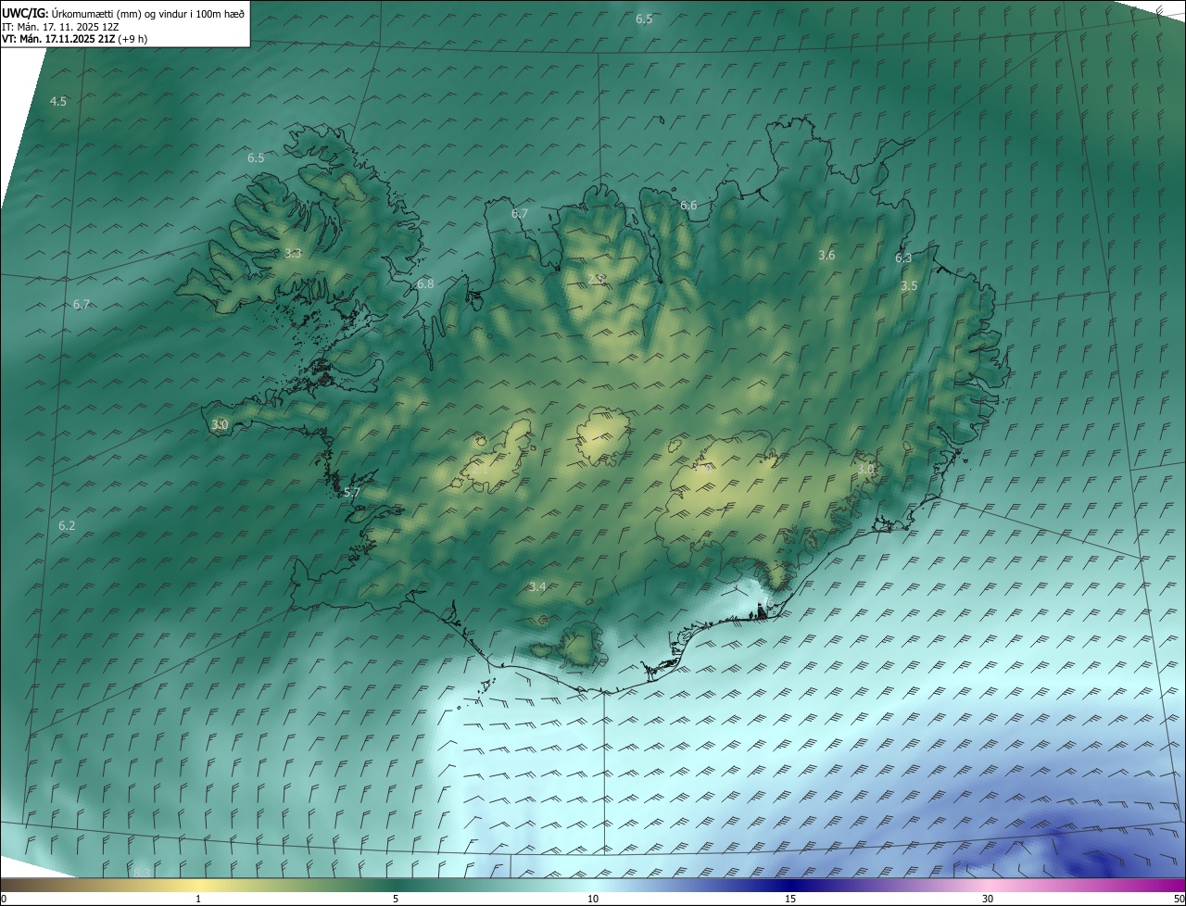Click the valid time line 'VT: Mán. 17.11.2025 21Z (+9 h)'
The height and width of the screenshot is (906, 1186).
click(x=74, y=39)
